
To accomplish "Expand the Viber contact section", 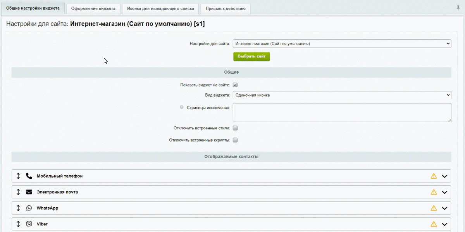I will click(444, 224).
